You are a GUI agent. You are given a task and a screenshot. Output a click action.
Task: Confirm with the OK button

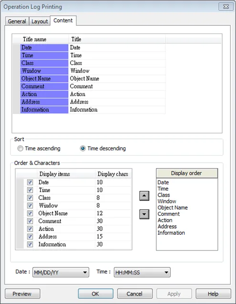tap(95, 294)
